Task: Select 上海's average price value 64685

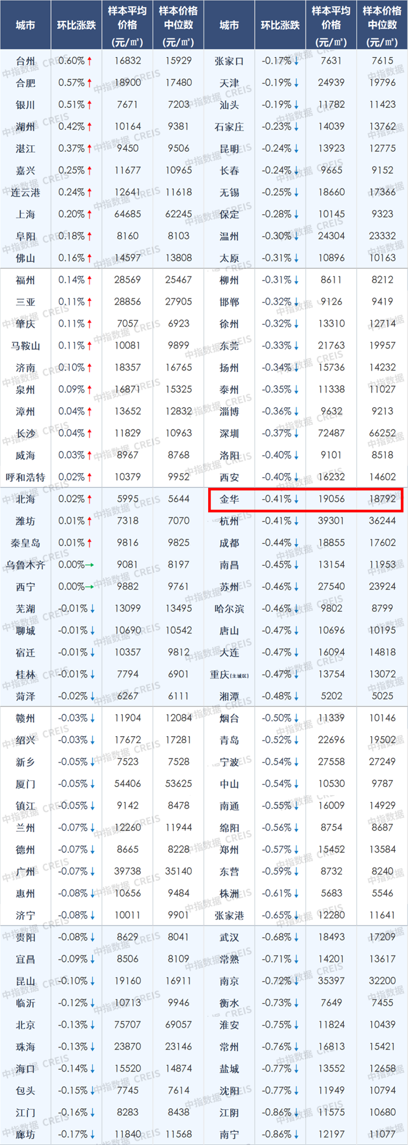Action: click(x=128, y=215)
